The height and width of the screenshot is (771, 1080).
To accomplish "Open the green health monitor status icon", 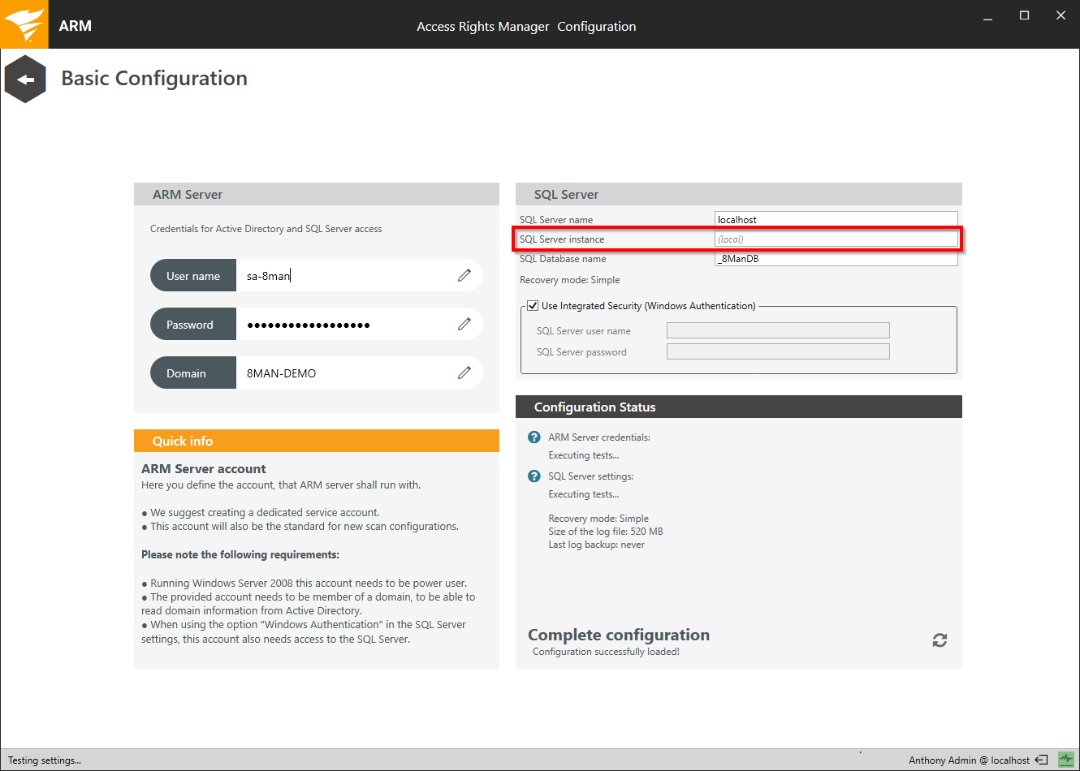I will tap(1066, 760).
